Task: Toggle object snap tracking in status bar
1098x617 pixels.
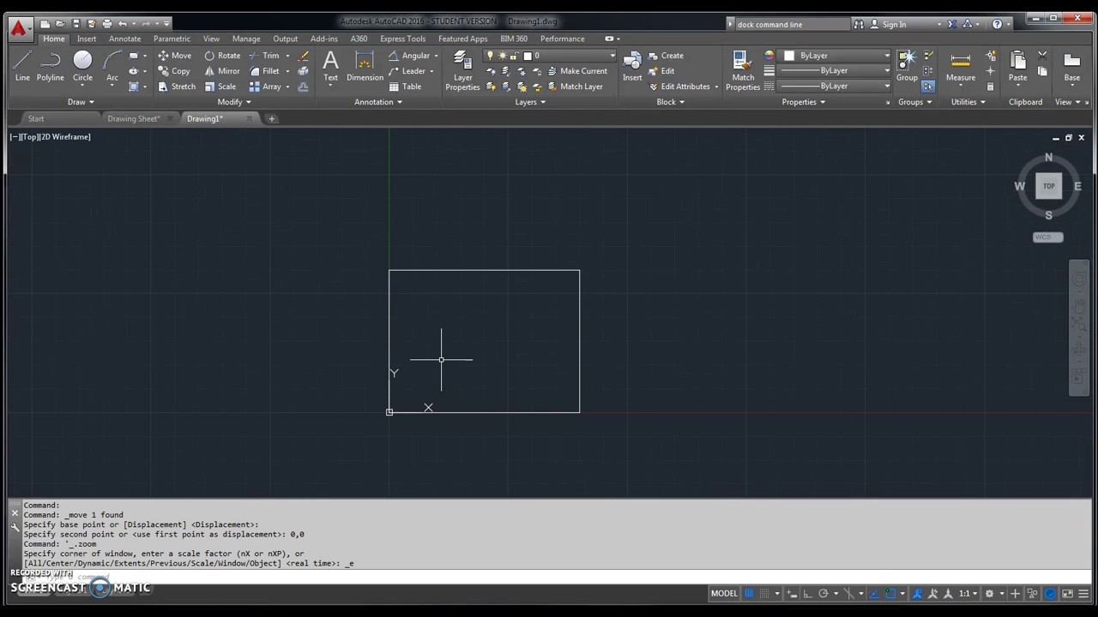Action: click(x=873, y=593)
